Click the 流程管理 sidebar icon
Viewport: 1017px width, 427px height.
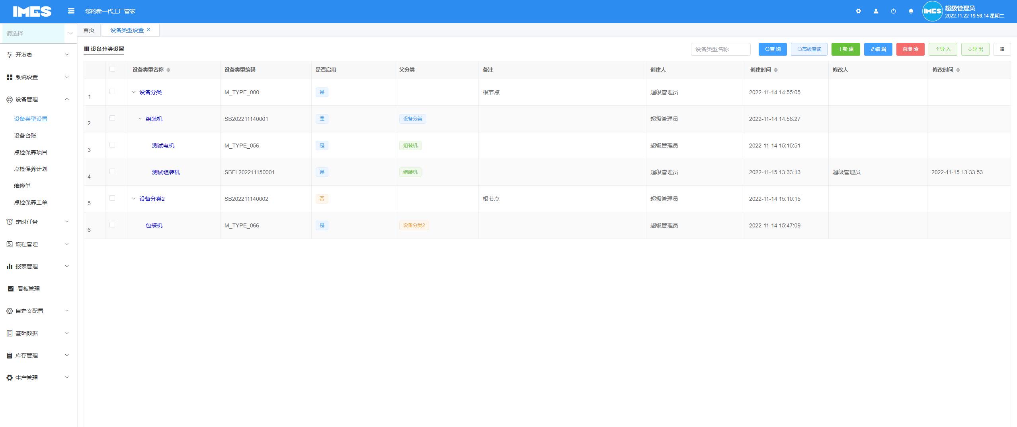coord(10,244)
